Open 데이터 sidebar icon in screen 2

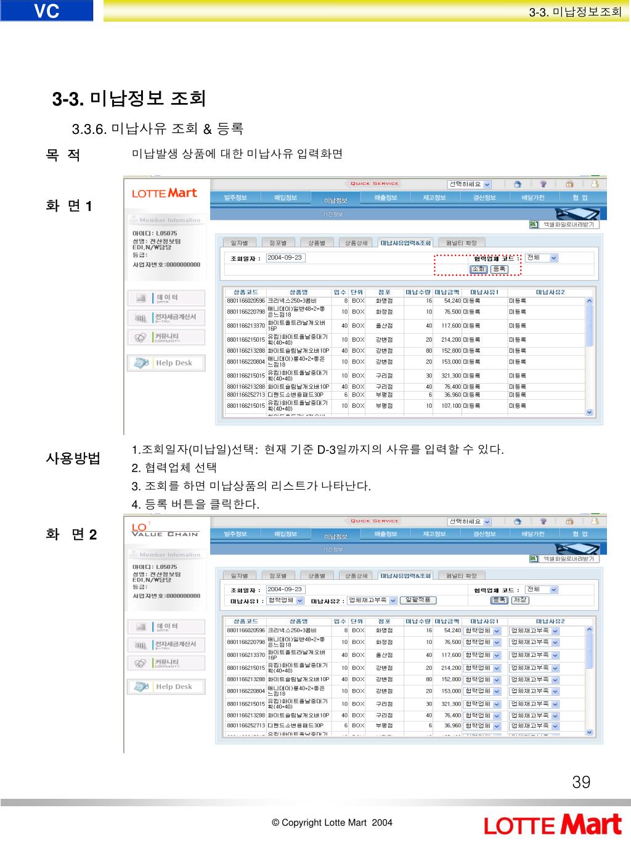(140, 627)
